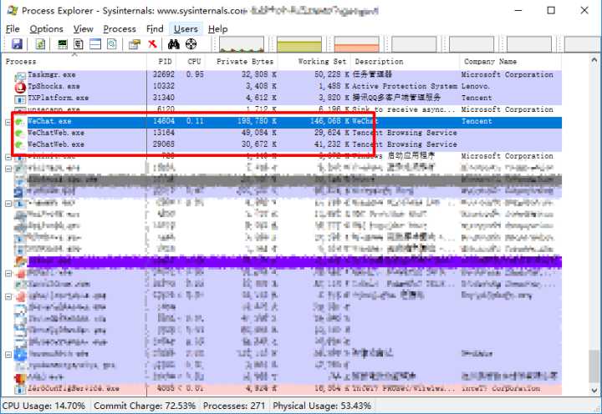The width and height of the screenshot is (602, 414).
Task: Open the yellow commit history mini graph
Action: (x=299, y=44)
